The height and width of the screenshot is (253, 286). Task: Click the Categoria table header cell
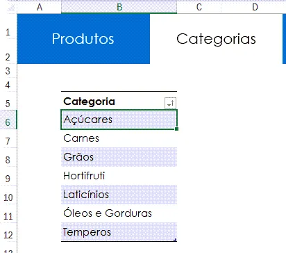click(x=119, y=101)
